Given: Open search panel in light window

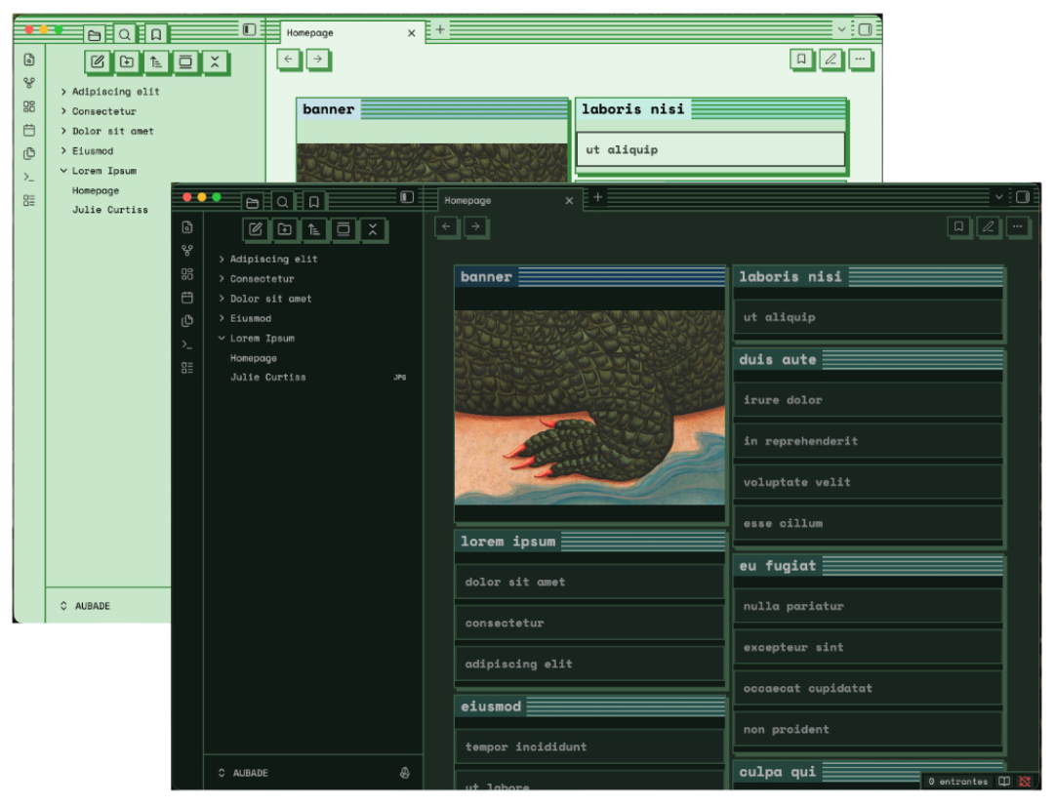Looking at the screenshot, I should pos(125,34).
